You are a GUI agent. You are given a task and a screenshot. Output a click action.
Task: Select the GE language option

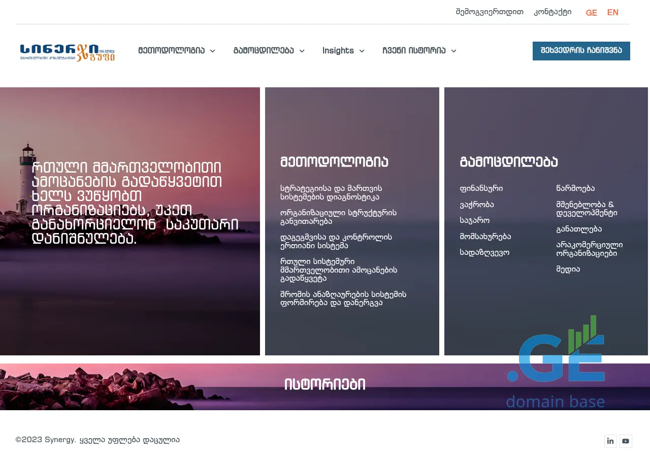coord(591,13)
